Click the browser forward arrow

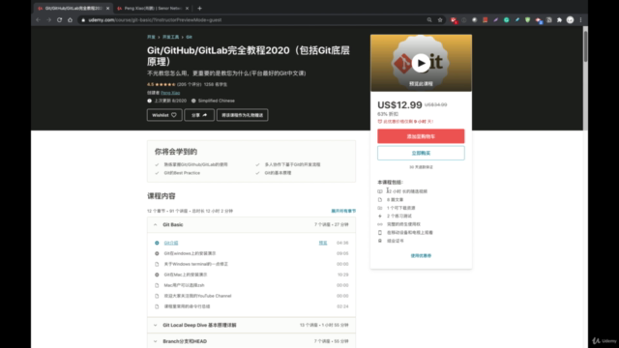coord(48,19)
